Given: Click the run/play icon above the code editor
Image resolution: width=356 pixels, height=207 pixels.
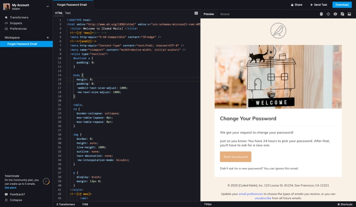Looking at the screenshot, I should [x=196, y=13].
